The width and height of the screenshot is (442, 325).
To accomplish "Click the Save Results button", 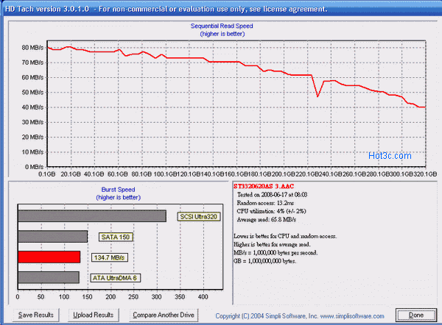I will click(x=36, y=315).
